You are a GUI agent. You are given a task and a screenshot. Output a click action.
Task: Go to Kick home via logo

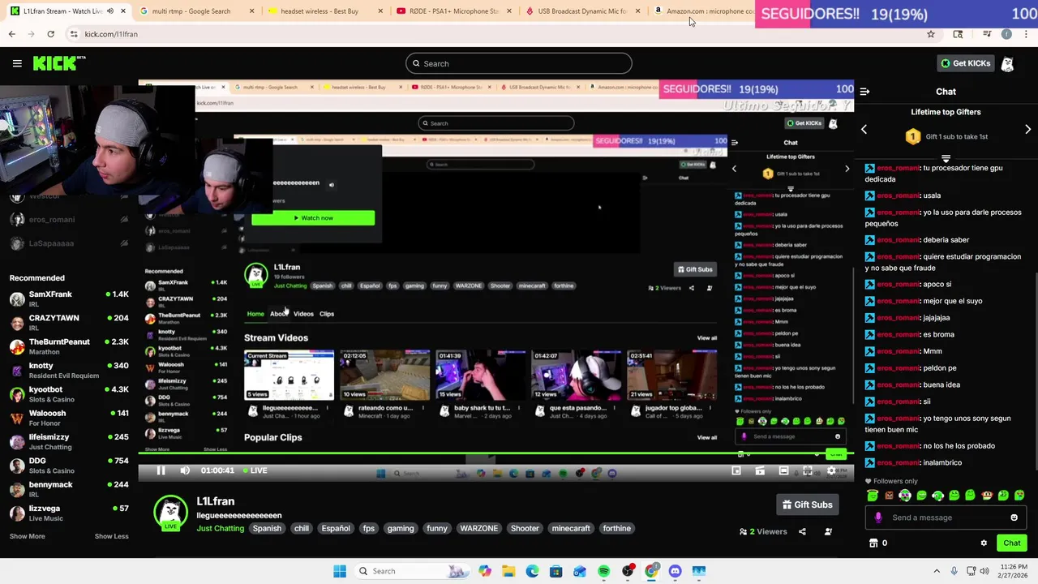(x=58, y=63)
